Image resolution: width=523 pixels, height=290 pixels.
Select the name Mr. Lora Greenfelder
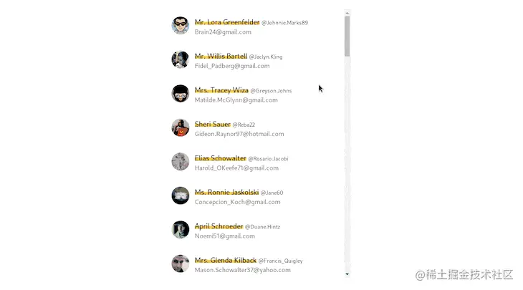(x=227, y=22)
